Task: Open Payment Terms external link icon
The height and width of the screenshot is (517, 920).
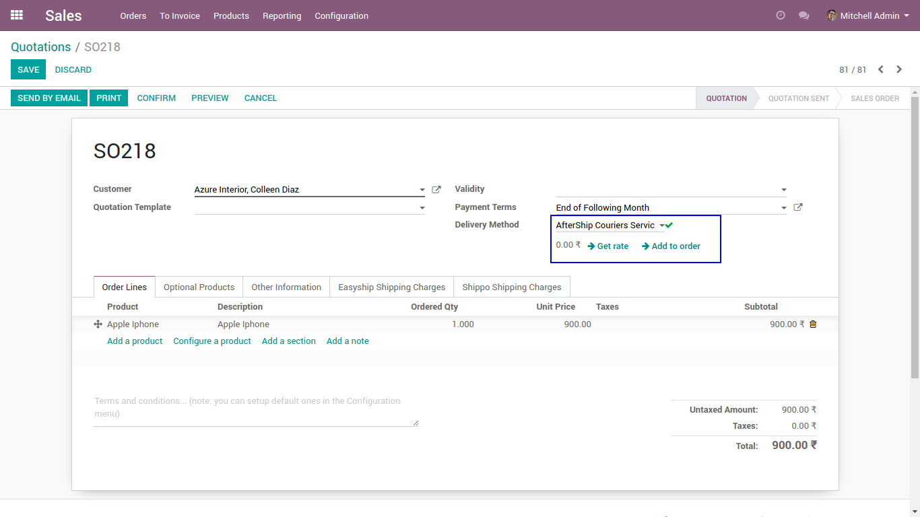Action: pyautogui.click(x=798, y=207)
